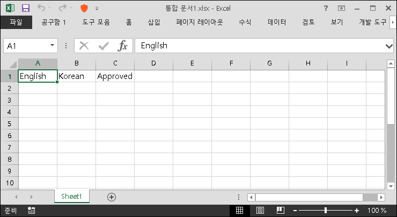
Task: Click the Ribbon Display Options icon
Action: pyautogui.click(x=341, y=8)
